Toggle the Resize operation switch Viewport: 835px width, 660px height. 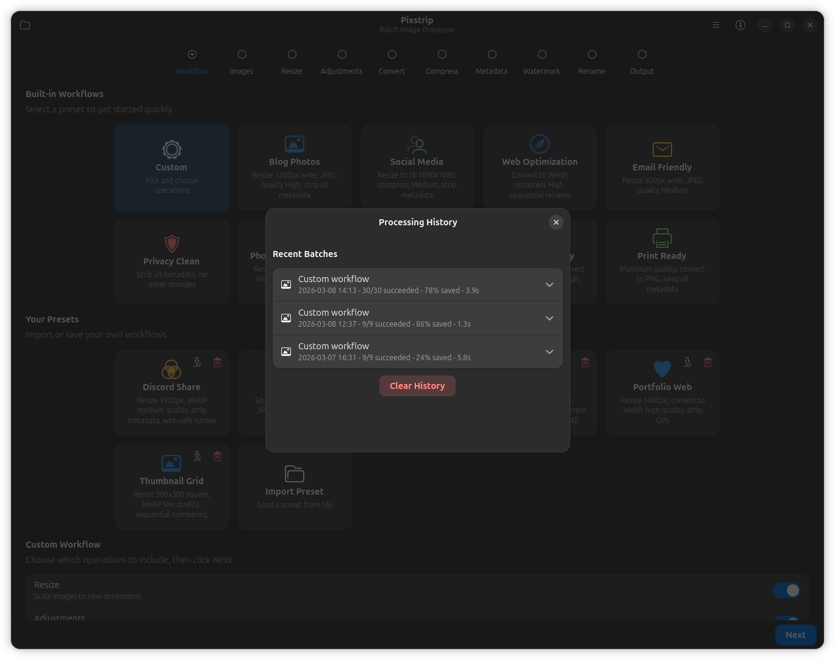[786, 590]
